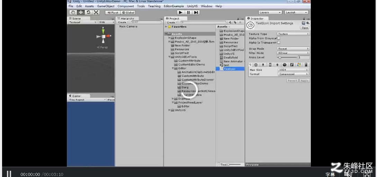This screenshot has height=177, width=377.
Task: Select the iPhone platform override tab icon
Action: point(270,65)
